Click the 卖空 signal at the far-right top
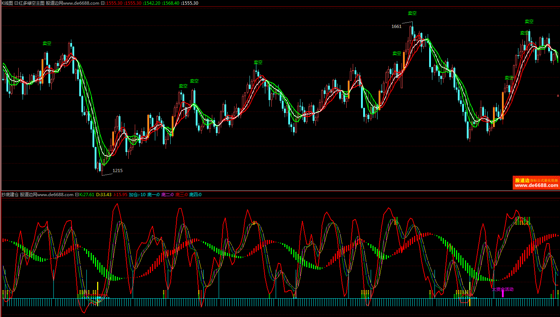The width and height of the screenshot is (560, 317). (529, 22)
